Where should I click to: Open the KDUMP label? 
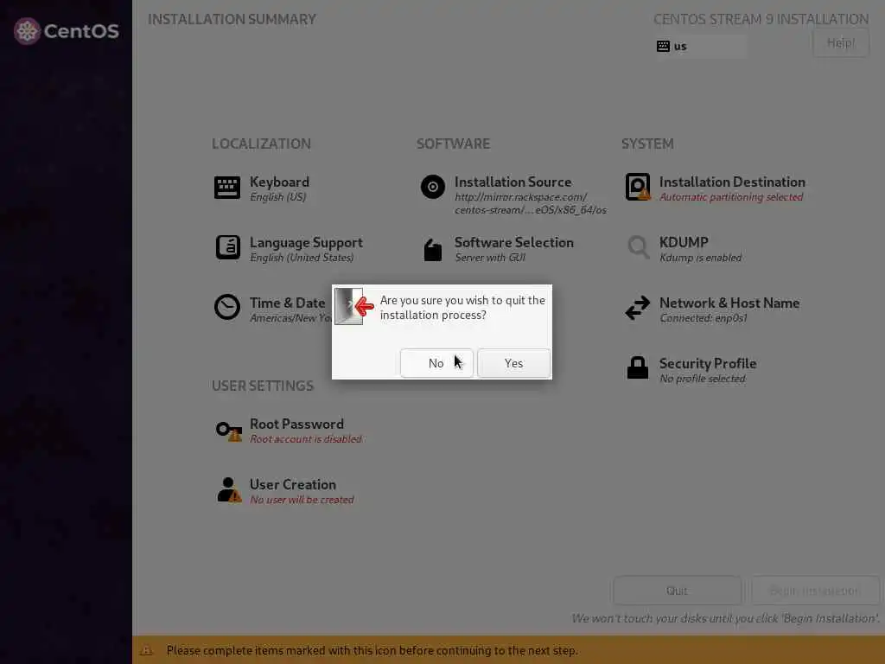click(684, 242)
